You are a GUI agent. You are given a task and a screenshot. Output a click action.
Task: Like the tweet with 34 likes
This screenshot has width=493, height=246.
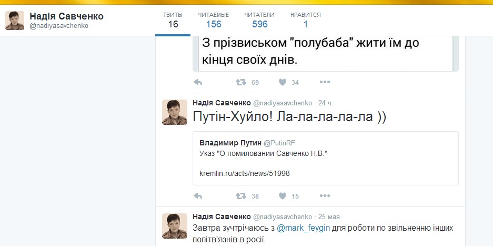coord(283,82)
